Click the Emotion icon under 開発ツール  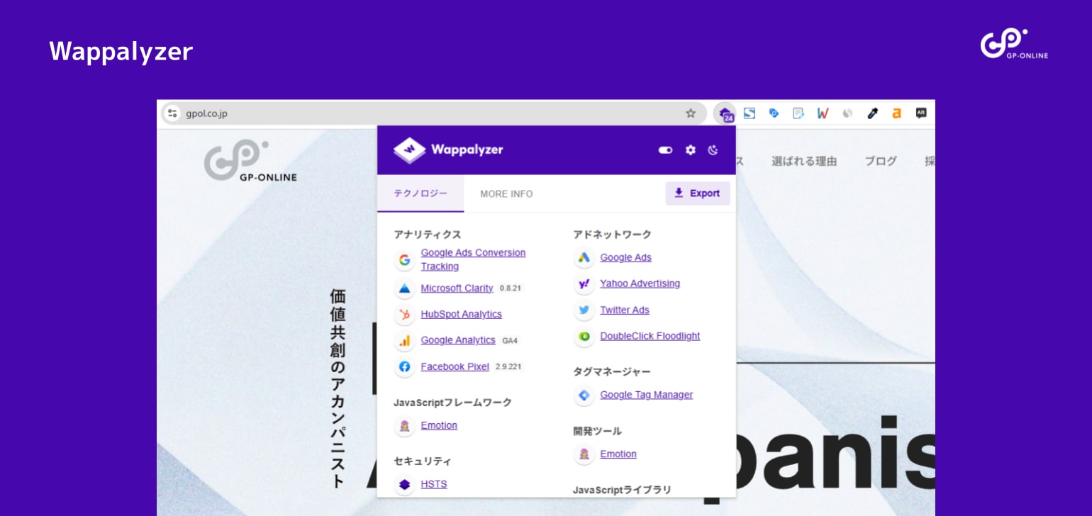[584, 454]
